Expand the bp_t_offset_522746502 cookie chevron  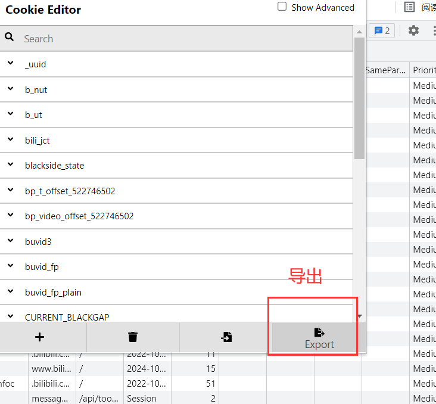pos(11,189)
